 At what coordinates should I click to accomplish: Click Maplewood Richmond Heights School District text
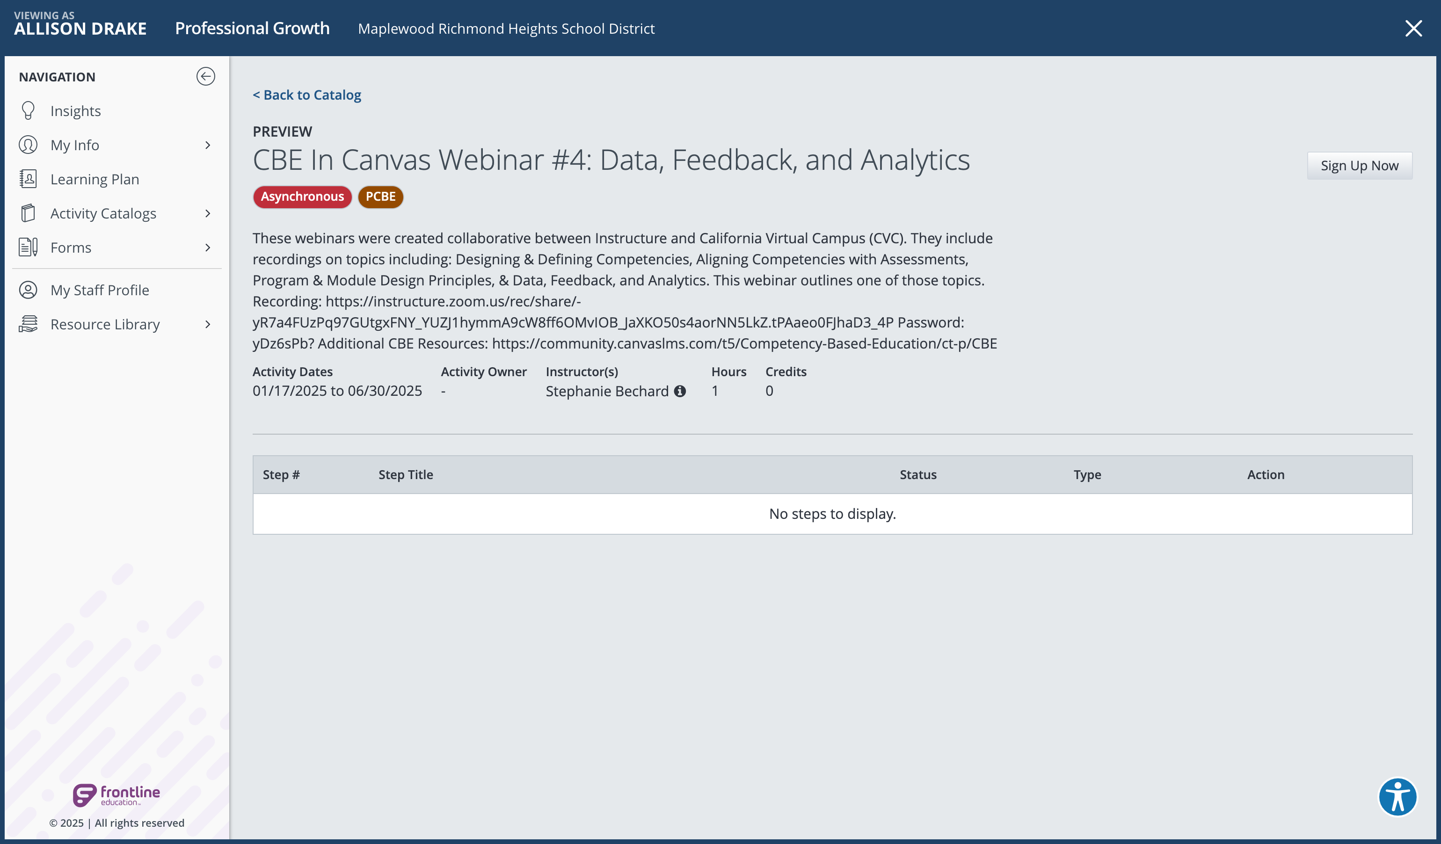pyautogui.click(x=506, y=29)
